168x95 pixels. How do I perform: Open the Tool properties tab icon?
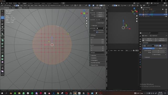(140, 36)
